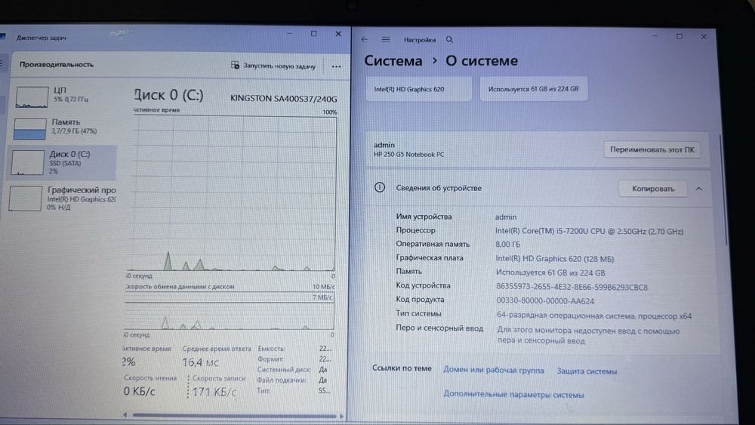Screen dimensions: 755x425
Task: Click the HP 250 G5 Notebook PC text
Action: pos(408,155)
